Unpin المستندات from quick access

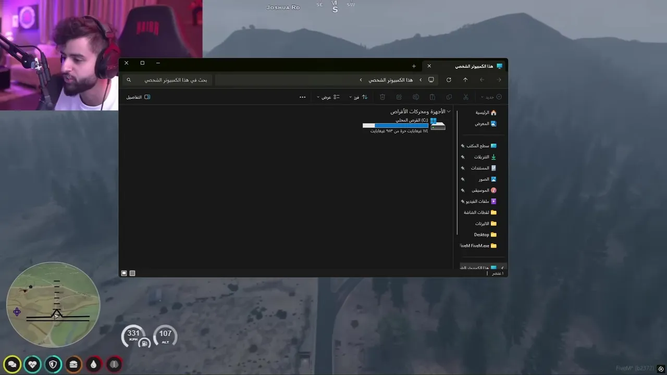[x=463, y=168]
